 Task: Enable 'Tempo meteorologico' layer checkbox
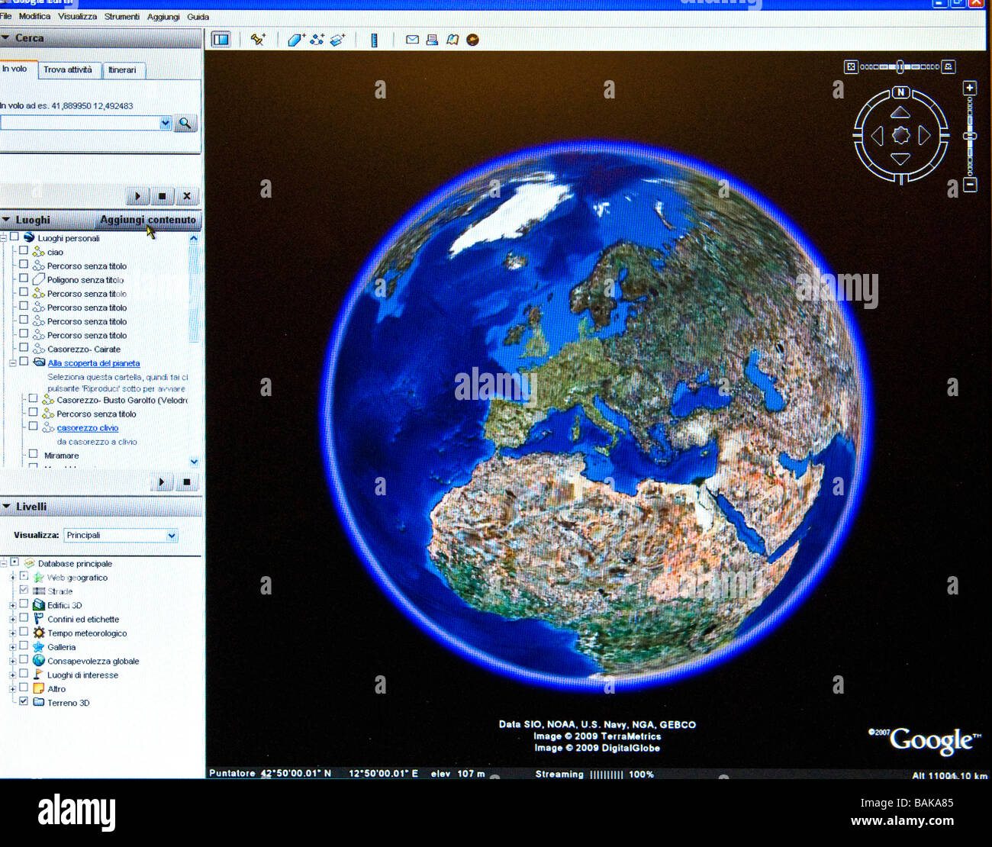24,632
